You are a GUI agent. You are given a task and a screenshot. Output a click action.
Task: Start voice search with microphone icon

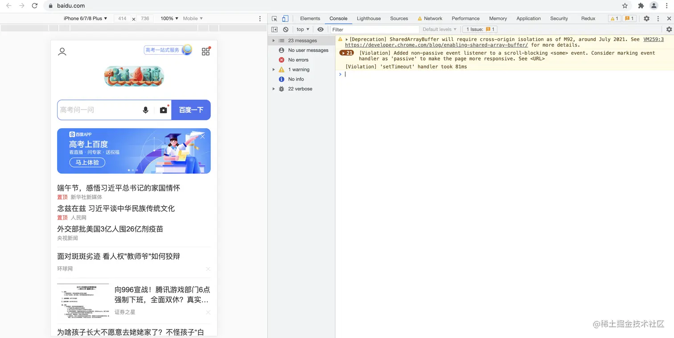[145, 110]
